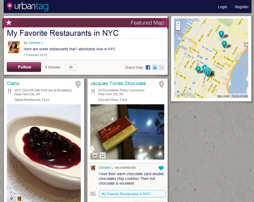Screen dimensions: 254x202
Task: Open Jacques Torres Chocolate listing
Action: tap(118, 83)
